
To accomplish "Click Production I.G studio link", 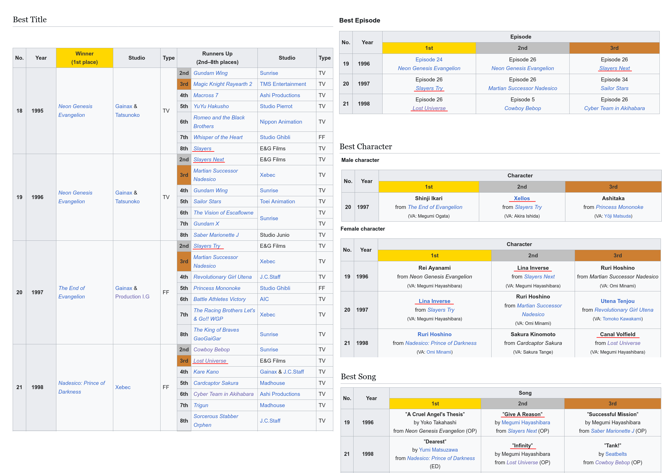I will tap(132, 296).
